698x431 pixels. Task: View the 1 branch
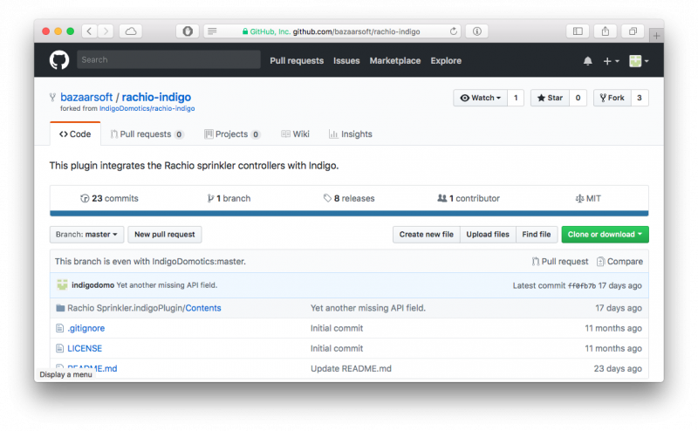229,198
